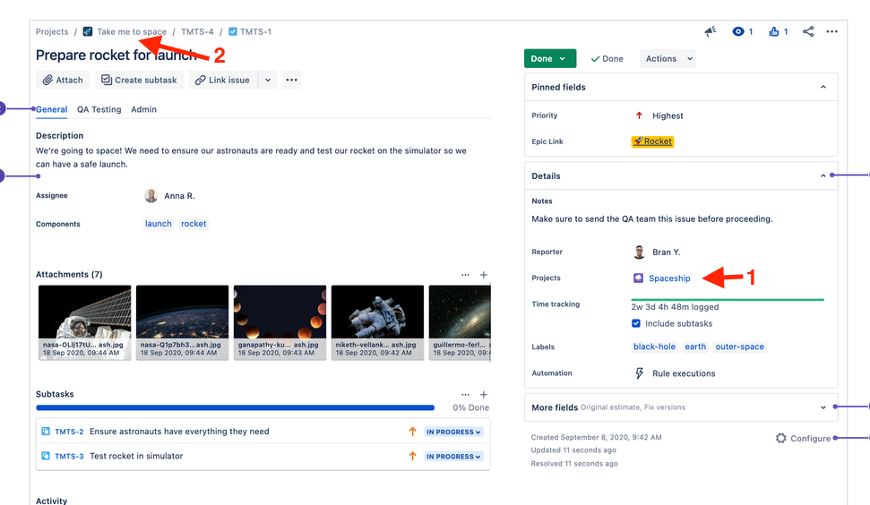The width and height of the screenshot is (870, 505).
Task: Open the share icon
Action: coord(808,31)
